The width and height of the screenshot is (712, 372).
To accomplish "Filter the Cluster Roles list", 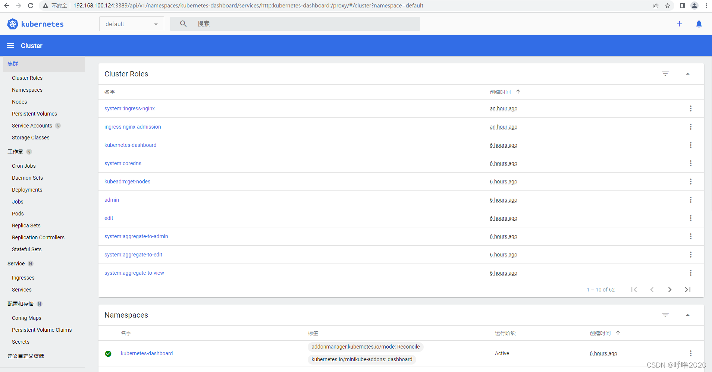I will click(665, 74).
